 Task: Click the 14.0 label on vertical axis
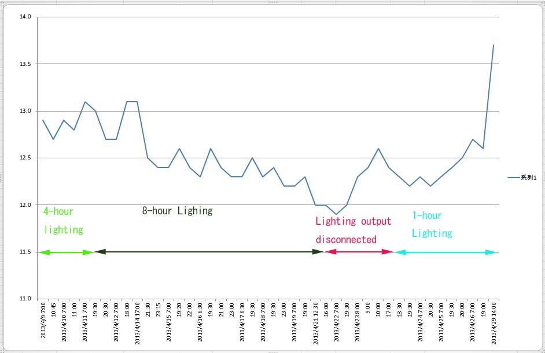pyautogui.click(x=25, y=17)
